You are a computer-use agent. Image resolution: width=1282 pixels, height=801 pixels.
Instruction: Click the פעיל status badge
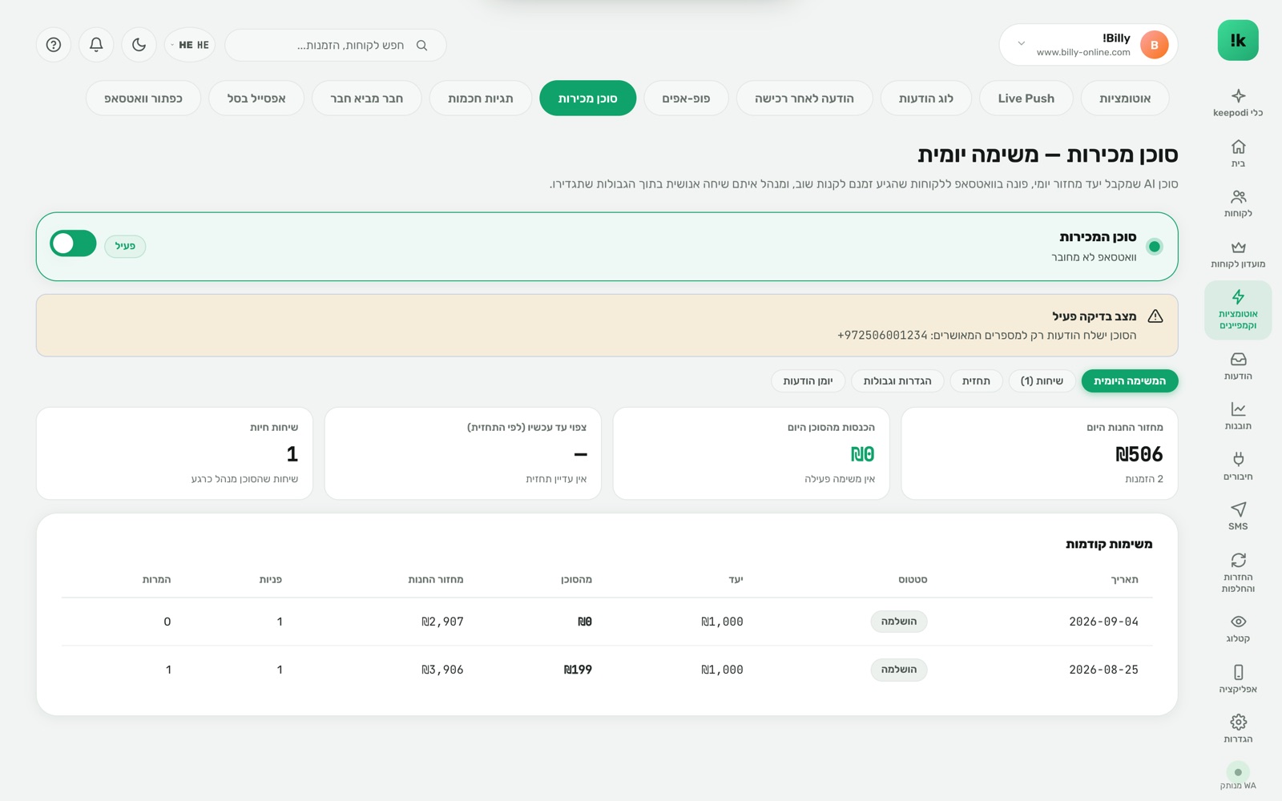coord(125,246)
